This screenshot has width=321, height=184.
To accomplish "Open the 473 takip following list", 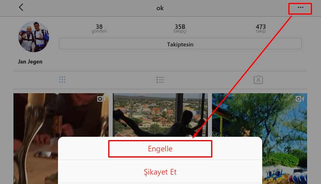I will pyautogui.click(x=261, y=28).
